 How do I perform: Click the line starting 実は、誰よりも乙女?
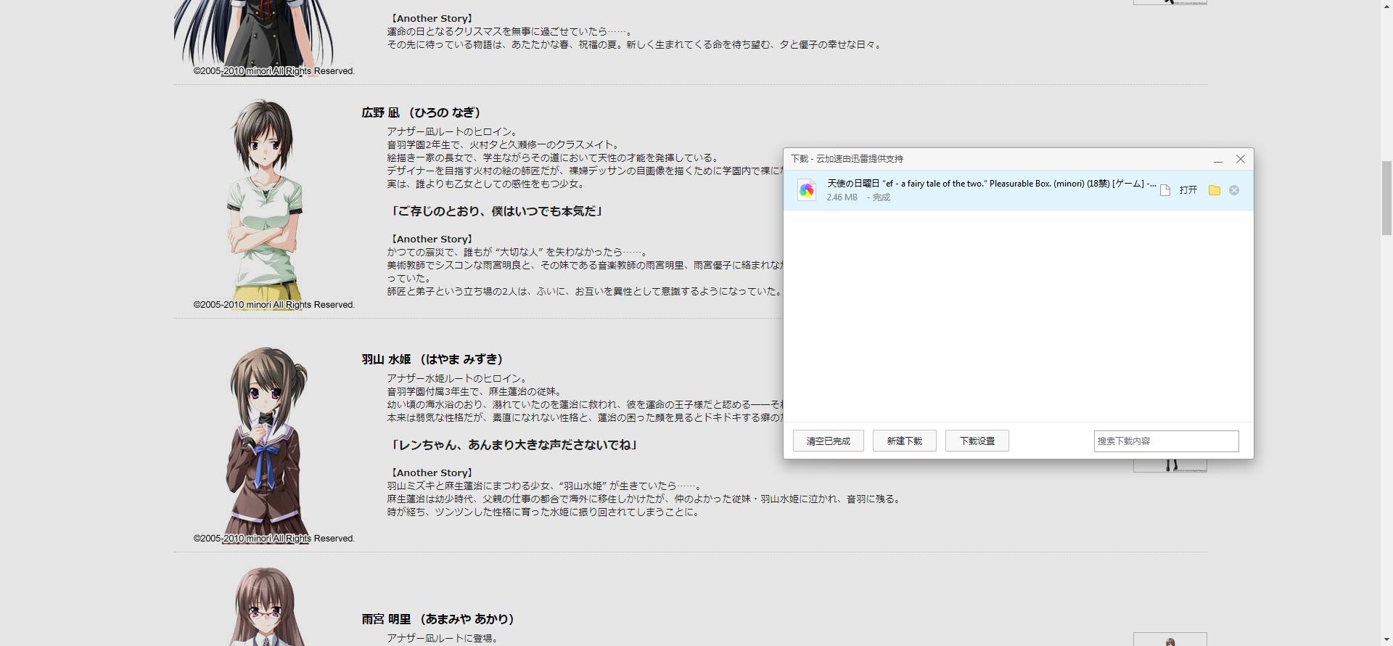pyautogui.click(x=486, y=184)
